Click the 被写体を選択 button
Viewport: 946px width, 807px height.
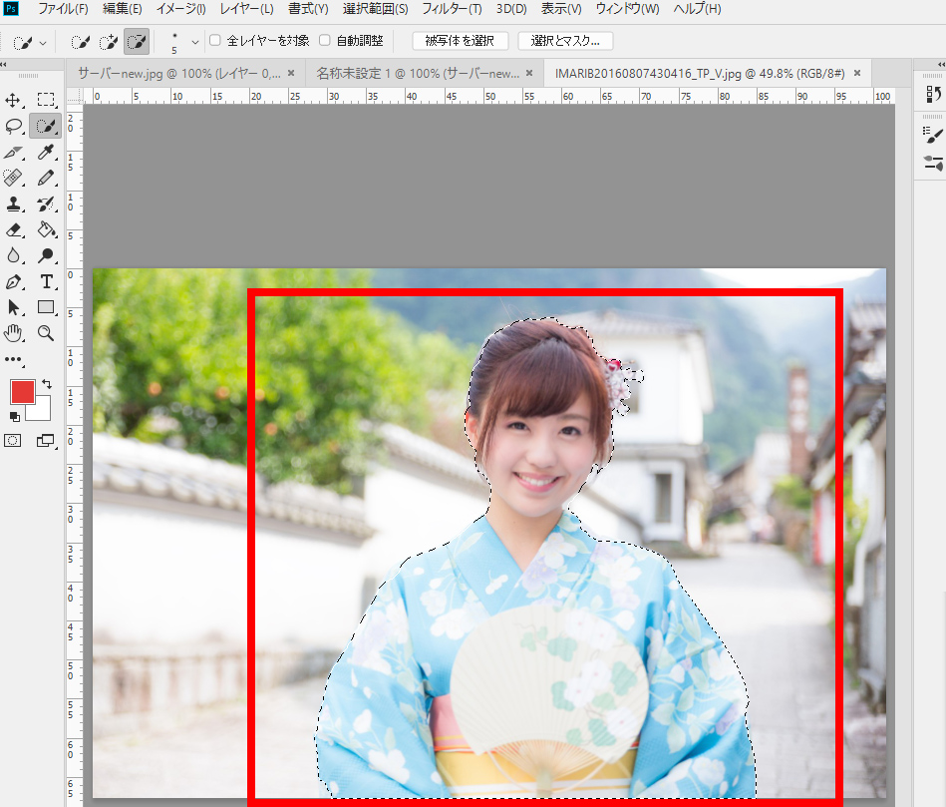click(x=460, y=41)
